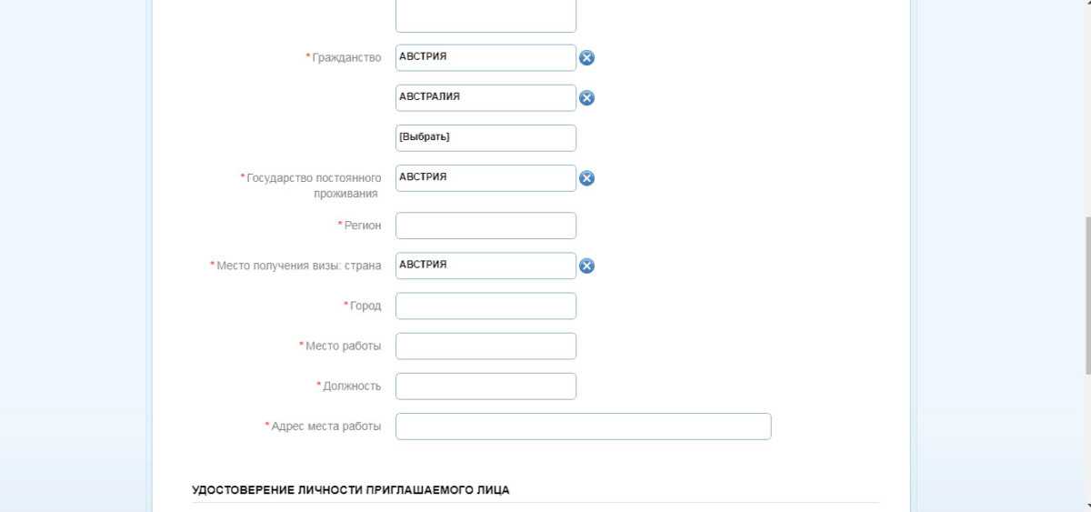Remove the АВСТРАЛИЯ citizenship entry
The height and width of the screenshot is (512, 1091).
click(x=587, y=98)
